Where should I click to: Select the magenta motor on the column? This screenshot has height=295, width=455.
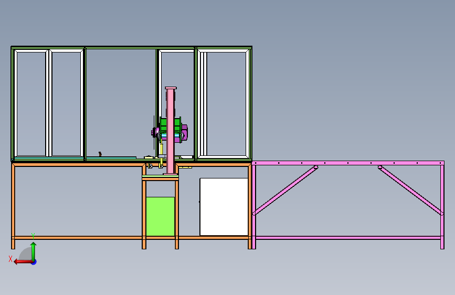(184, 133)
